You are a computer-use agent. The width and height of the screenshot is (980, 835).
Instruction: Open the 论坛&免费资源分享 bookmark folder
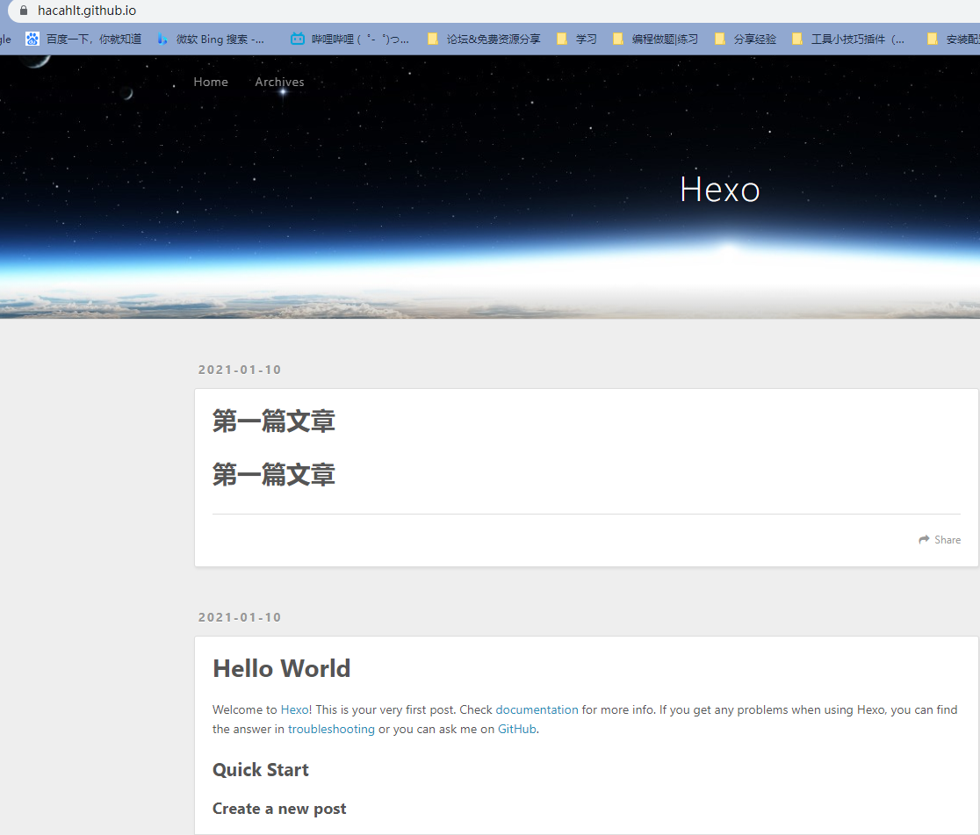coord(485,39)
